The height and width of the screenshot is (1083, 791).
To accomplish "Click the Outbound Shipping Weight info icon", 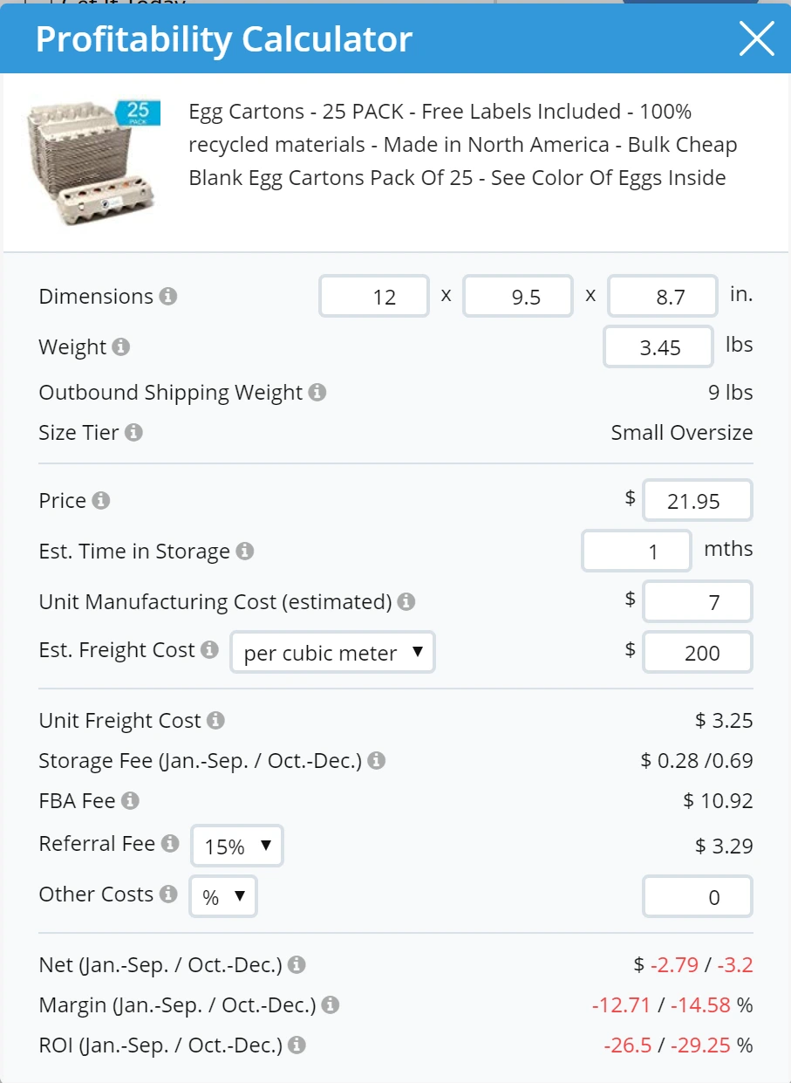I will (317, 393).
